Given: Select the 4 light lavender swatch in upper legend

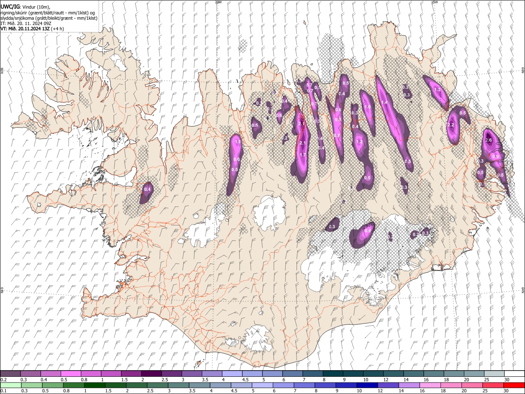Looking at the screenshot, I should (x=232, y=373).
